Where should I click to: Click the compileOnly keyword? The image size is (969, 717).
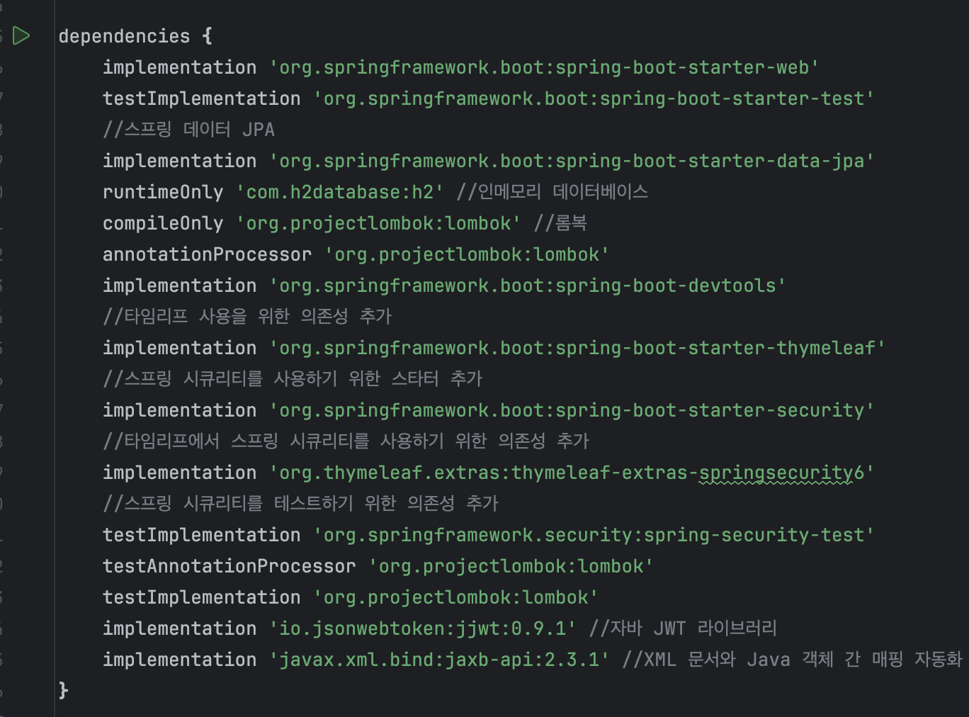click(163, 223)
